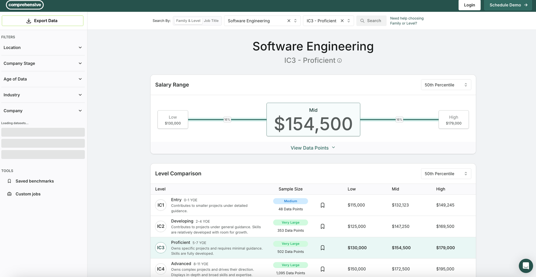The width and height of the screenshot is (536, 277).
Task: Click the Comprehensive logo
Action: 25,5
